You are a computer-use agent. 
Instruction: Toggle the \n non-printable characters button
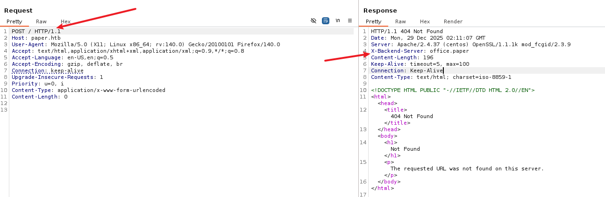click(338, 21)
